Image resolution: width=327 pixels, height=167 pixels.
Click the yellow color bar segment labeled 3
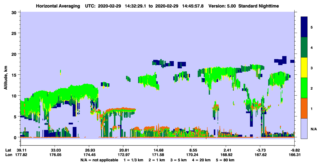pos(304,68)
